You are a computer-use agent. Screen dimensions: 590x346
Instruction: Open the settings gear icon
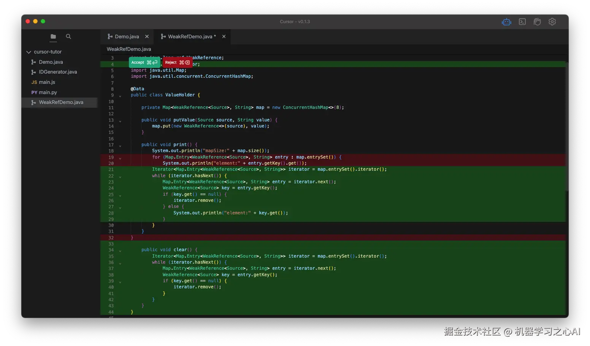point(552,22)
